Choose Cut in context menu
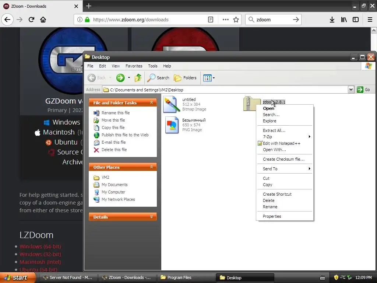377x283 pixels. tap(285, 178)
